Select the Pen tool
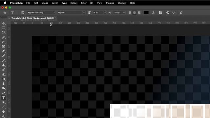The image size is (210, 118). [x=4, y=93]
